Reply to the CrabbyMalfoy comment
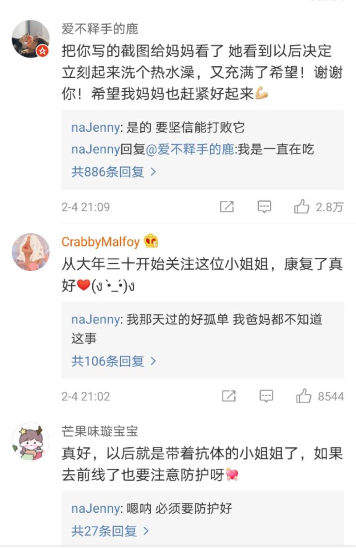This screenshot has width=356, height=548. (266, 396)
